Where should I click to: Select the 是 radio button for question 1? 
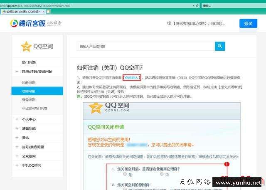[x=125, y=174]
